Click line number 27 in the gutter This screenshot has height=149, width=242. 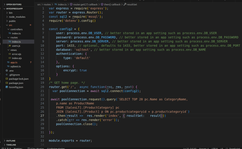tap(42, 116)
